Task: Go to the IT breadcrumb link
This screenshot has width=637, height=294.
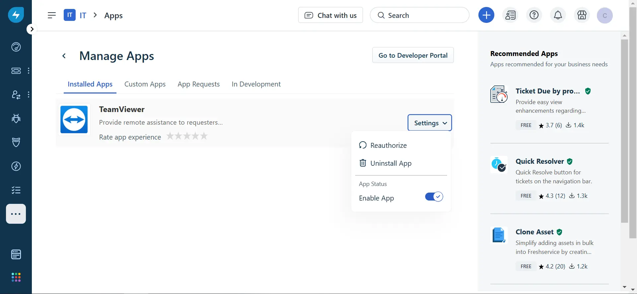Action: [83, 15]
